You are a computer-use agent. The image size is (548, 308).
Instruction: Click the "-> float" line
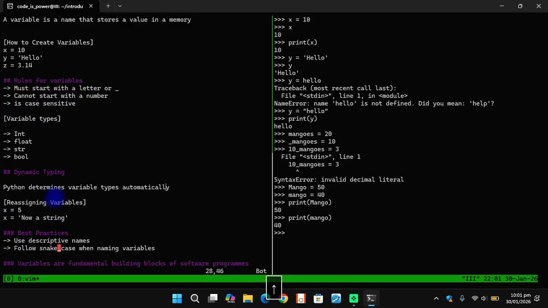18,141
